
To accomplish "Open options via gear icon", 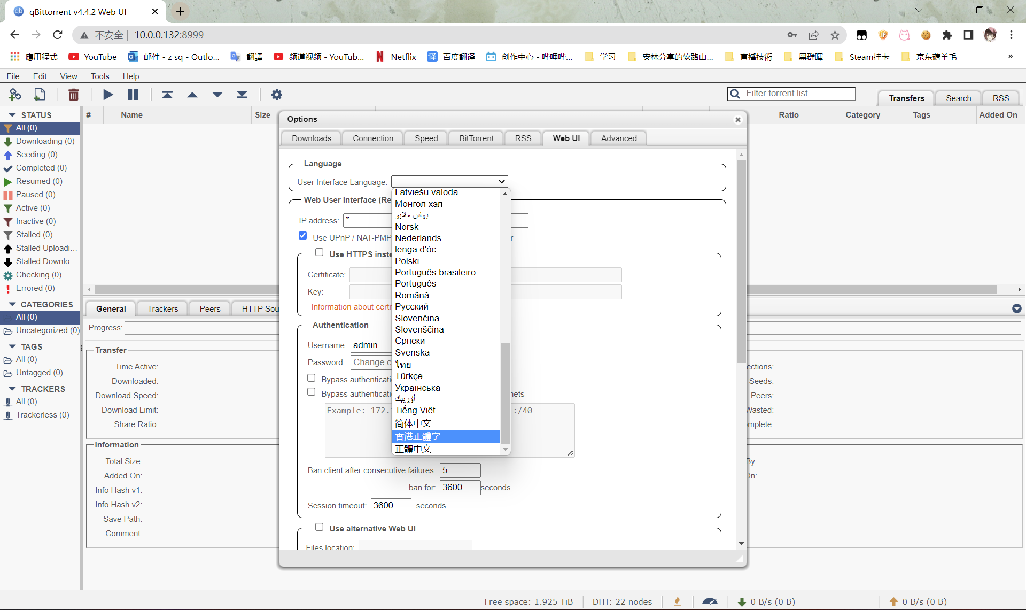I will [276, 95].
